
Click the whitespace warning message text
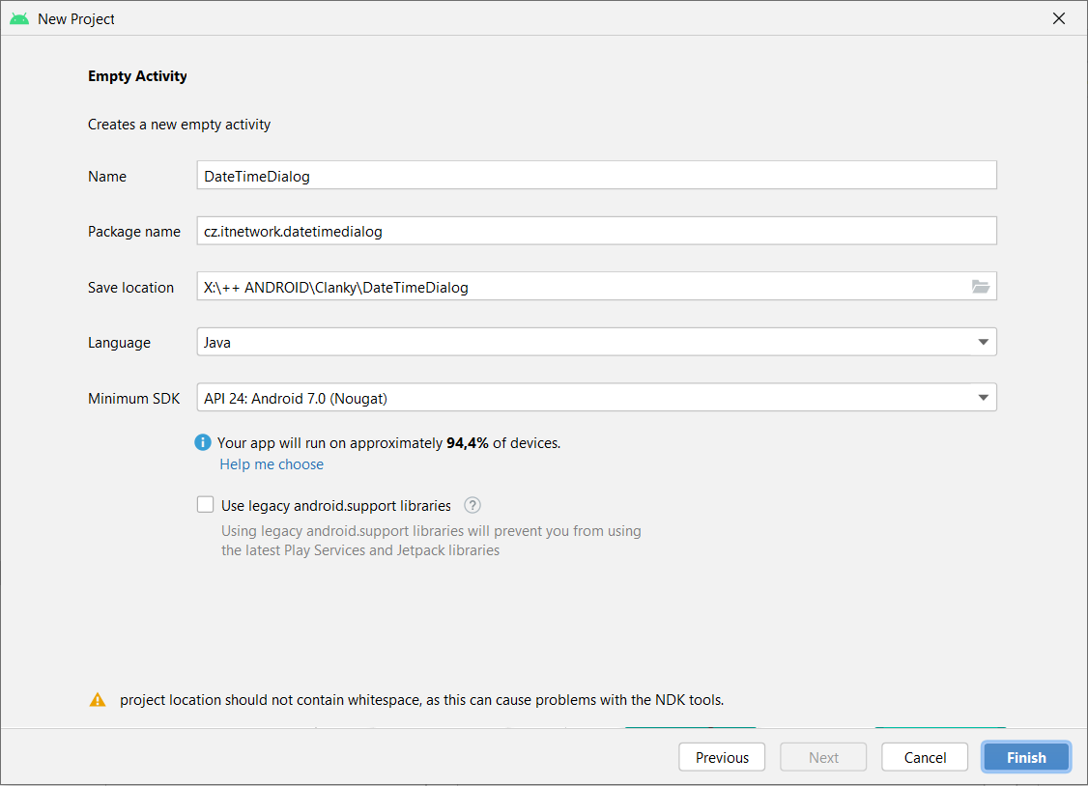(x=421, y=700)
